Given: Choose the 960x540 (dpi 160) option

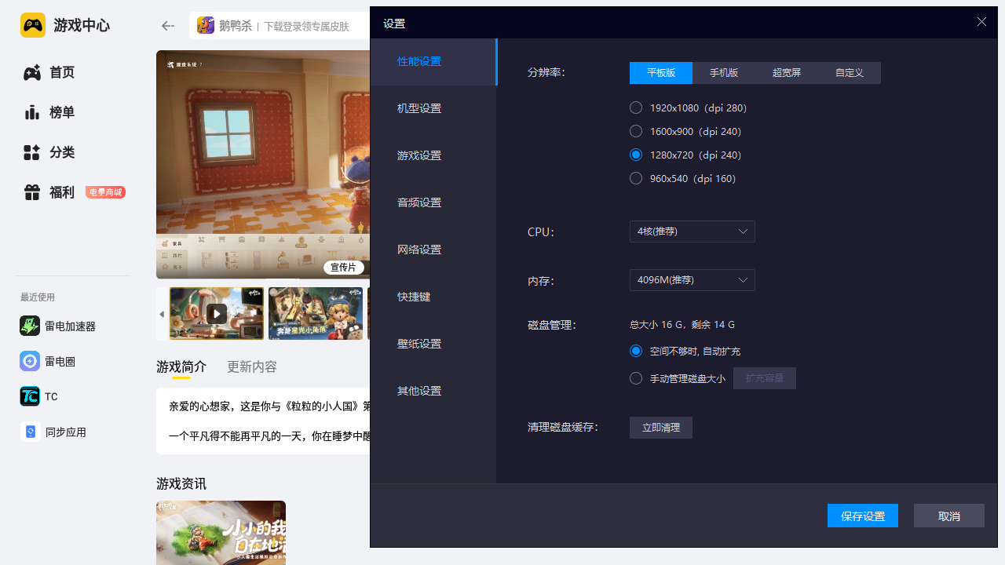Looking at the screenshot, I should point(636,178).
